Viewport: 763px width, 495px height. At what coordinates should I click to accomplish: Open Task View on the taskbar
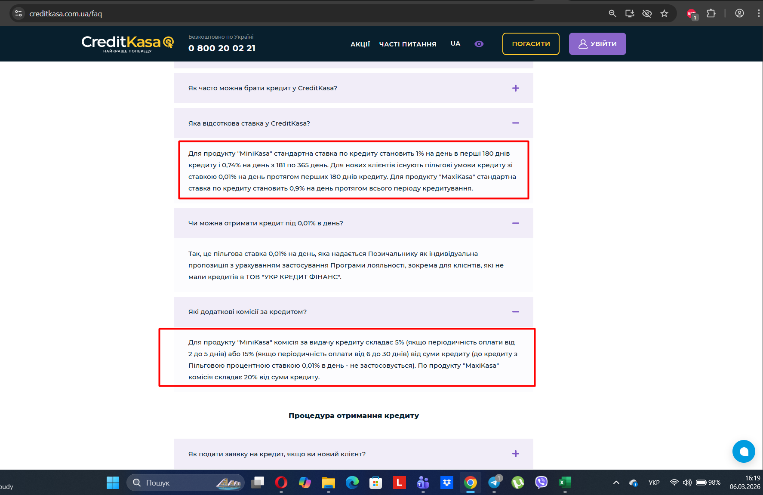pyautogui.click(x=258, y=483)
